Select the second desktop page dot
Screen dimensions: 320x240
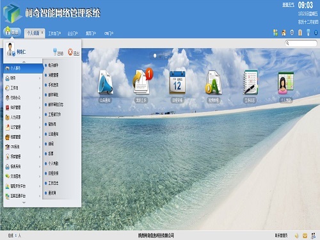pyautogui.click(x=160, y=56)
